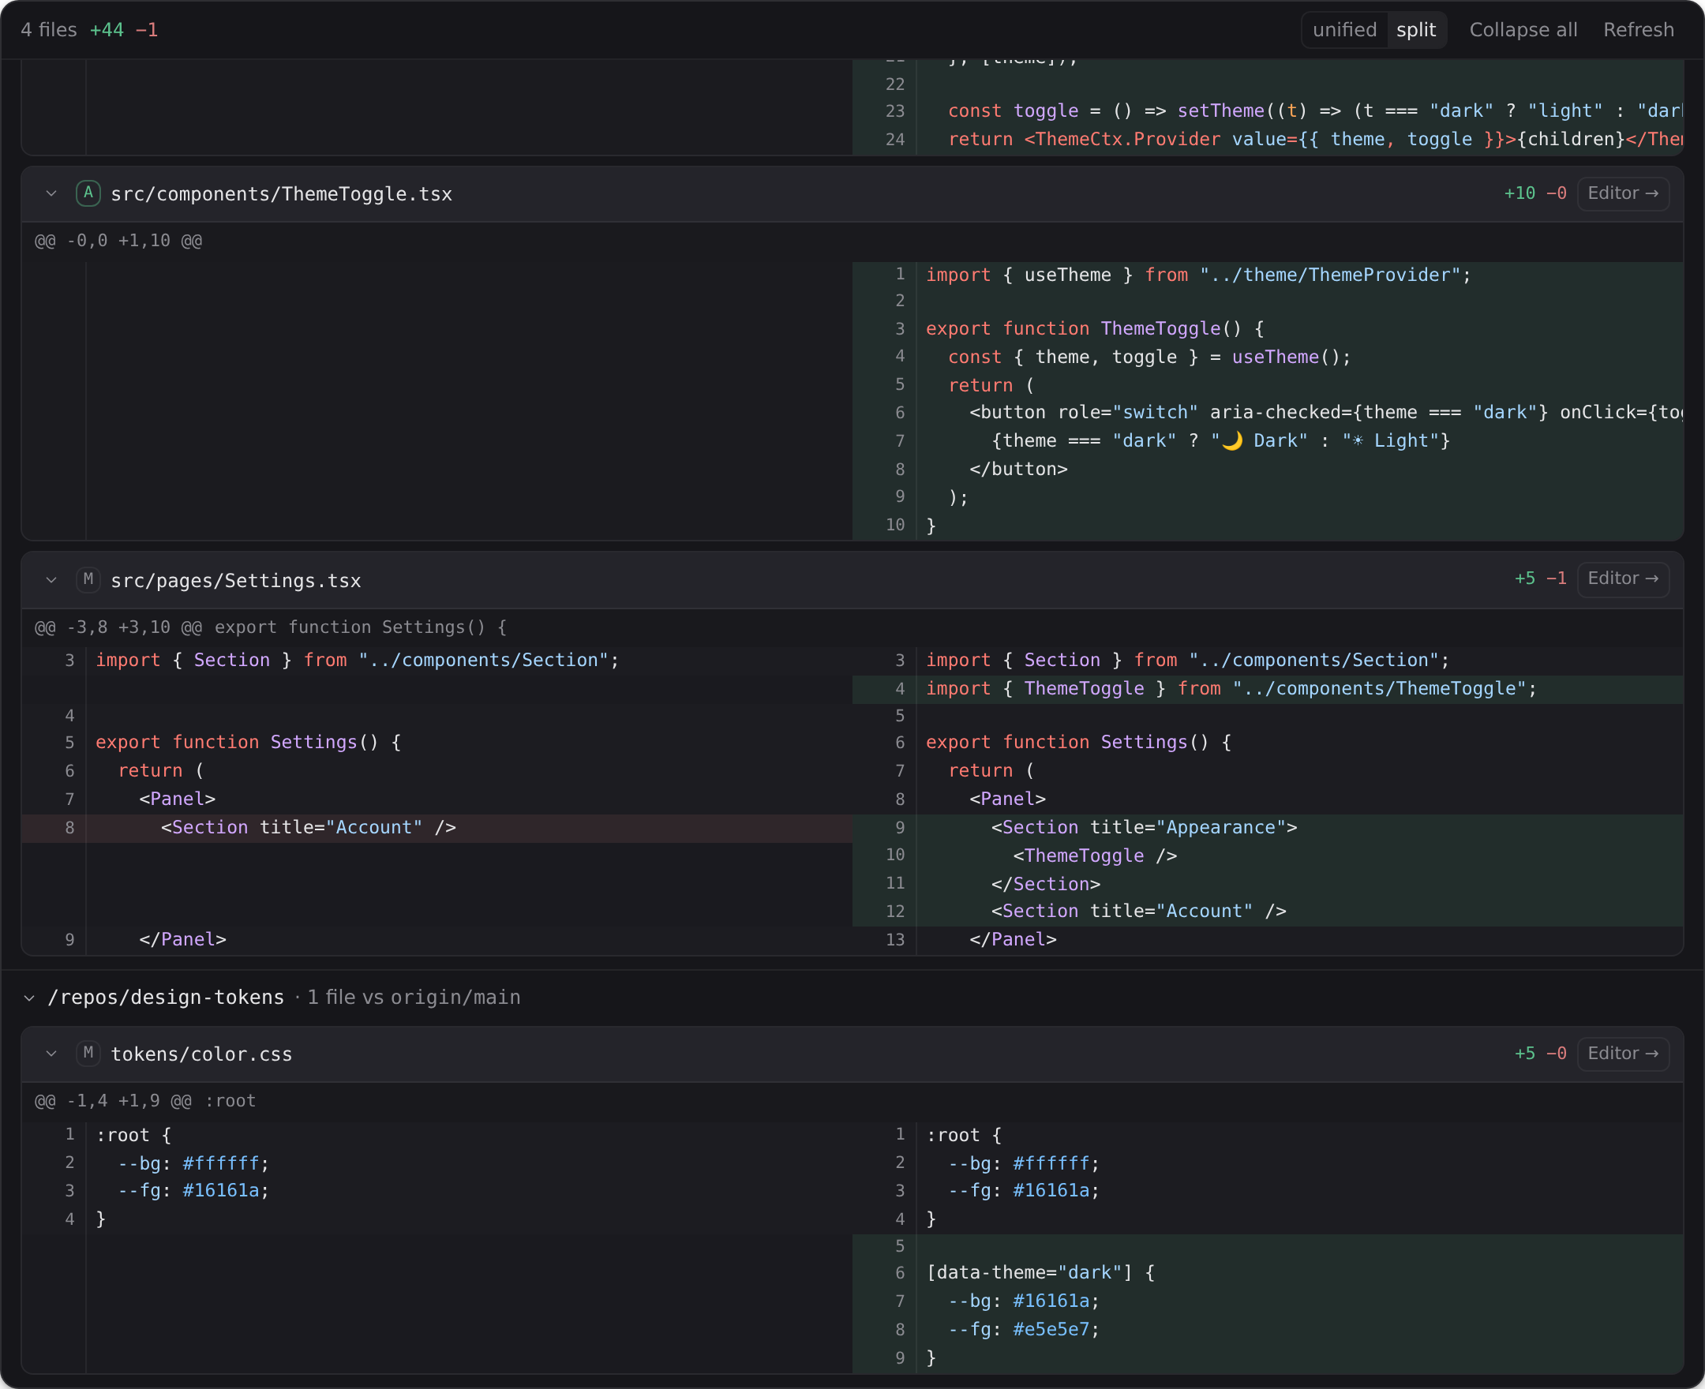Viewport: 1705px width, 1389px height.
Task: Click the 'return <ThemeCtx.Provider' line
Action: point(1268,140)
